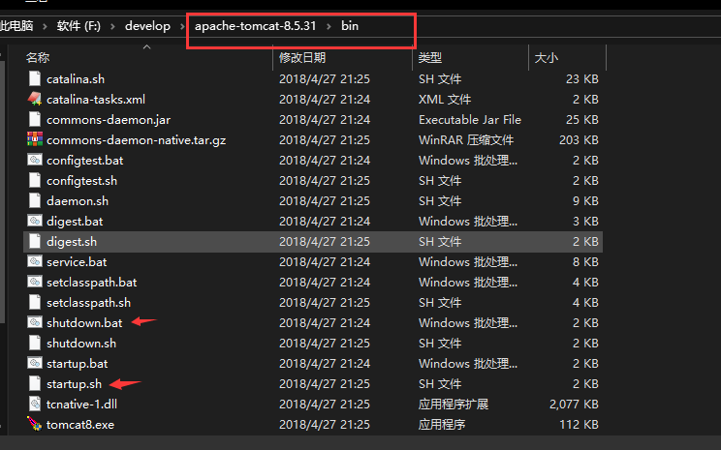721x450 pixels.
Task: Navigate to 软件 (F:) in address bar
Action: point(78,26)
